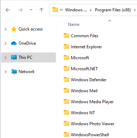Go forward with the right arrow button
The image size is (137, 138).
[x=20, y=10]
